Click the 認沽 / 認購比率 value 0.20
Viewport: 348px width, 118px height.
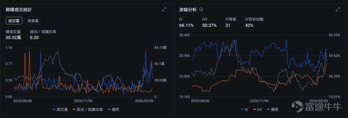(x=34, y=38)
